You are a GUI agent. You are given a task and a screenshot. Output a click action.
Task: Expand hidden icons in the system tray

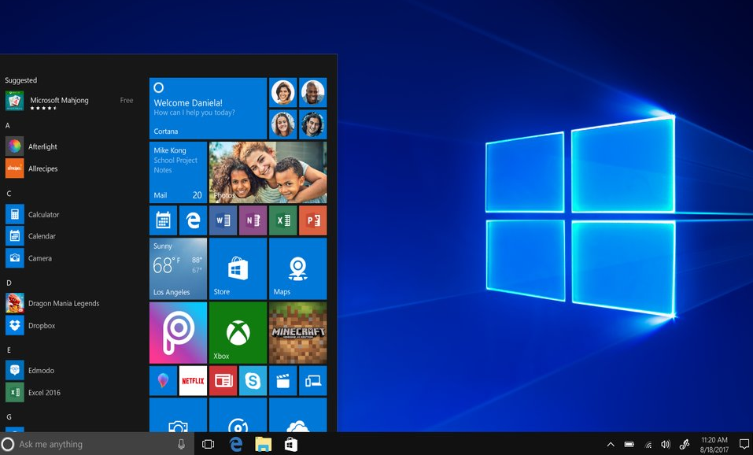click(611, 444)
